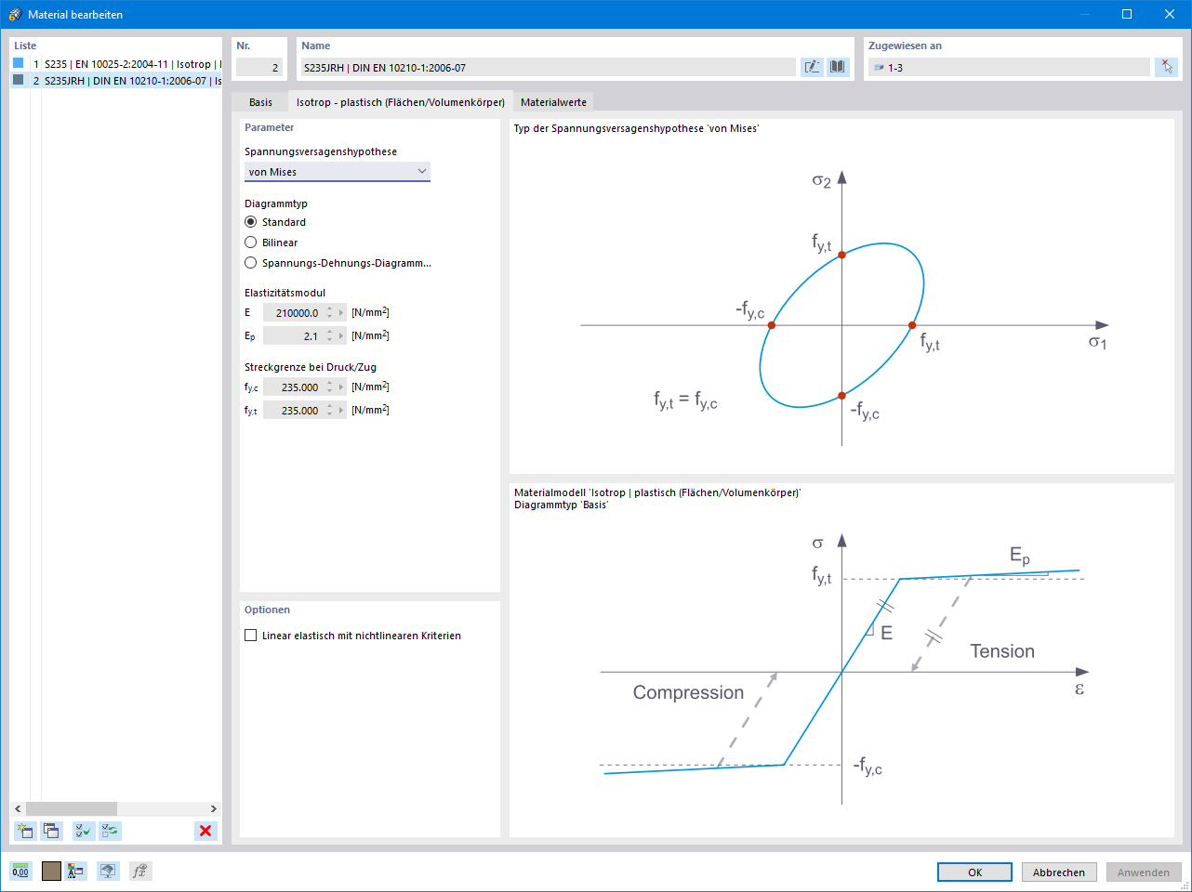Click the app icon in the title bar
Viewport: 1192px width, 892px height.
pyautogui.click(x=14, y=14)
